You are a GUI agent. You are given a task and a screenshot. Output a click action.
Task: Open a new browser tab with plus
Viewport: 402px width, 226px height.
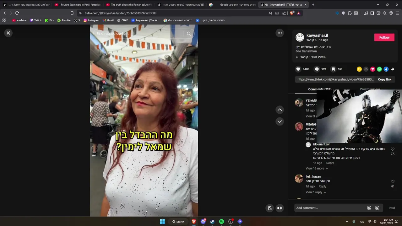[x=313, y=5]
